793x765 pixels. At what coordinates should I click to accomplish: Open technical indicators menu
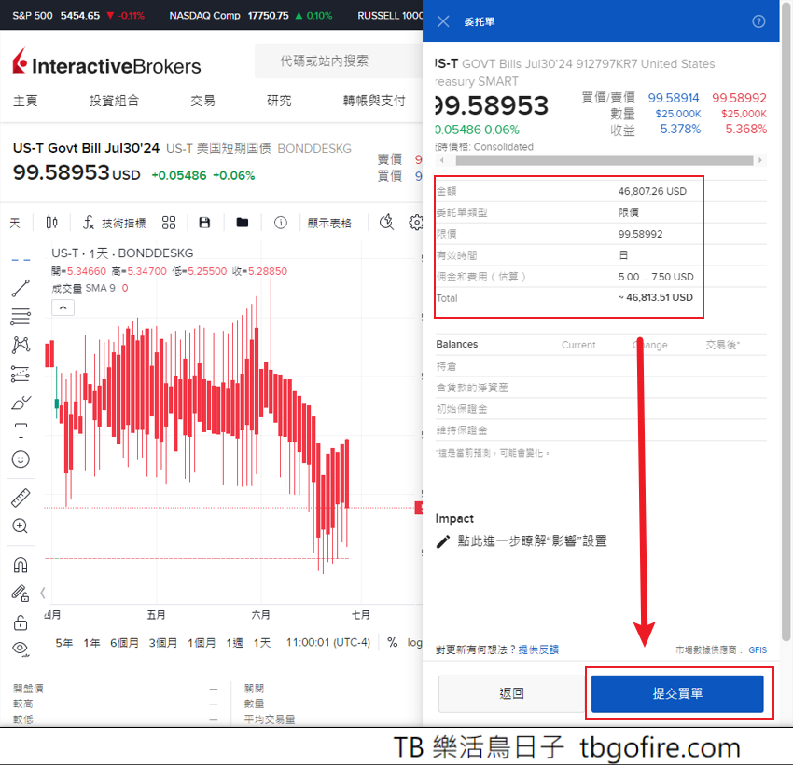[115, 223]
